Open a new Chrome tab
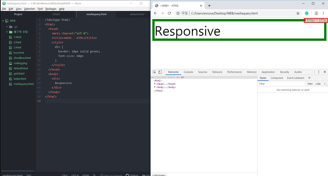The width and height of the screenshot is (328, 176). [x=209, y=6]
